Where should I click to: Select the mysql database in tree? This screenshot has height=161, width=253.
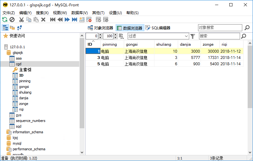(17, 143)
